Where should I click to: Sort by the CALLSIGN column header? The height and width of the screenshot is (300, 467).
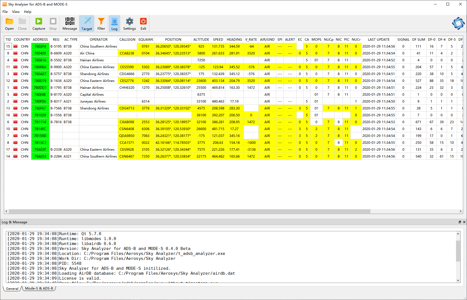127,39
